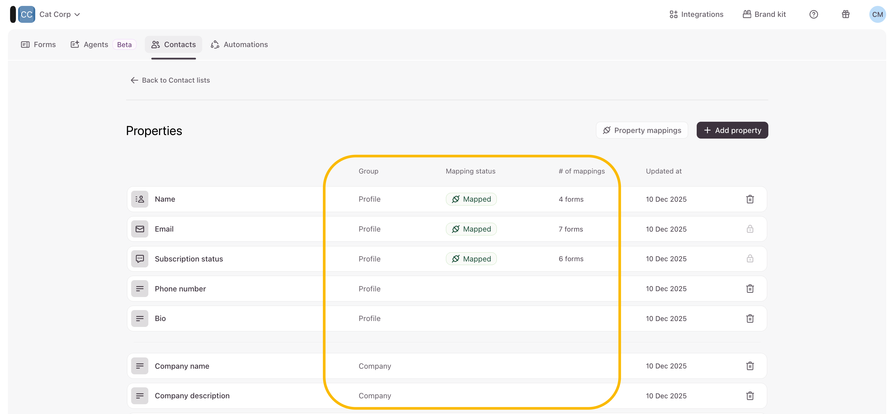The image size is (893, 414).
Task: Open Property mappings
Action: [642, 130]
